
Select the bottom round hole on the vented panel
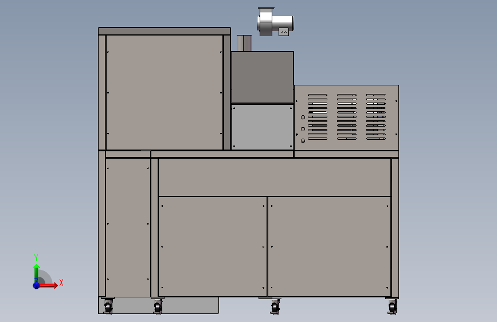(x=303, y=140)
